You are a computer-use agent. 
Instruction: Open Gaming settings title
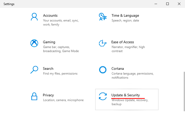49,42
